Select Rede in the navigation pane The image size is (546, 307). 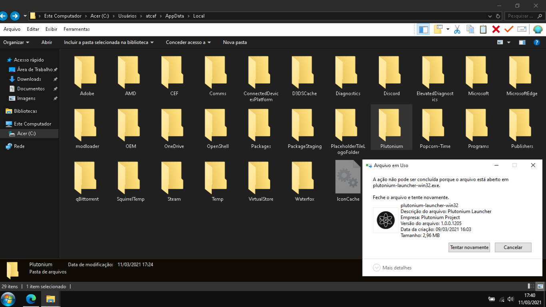click(19, 146)
